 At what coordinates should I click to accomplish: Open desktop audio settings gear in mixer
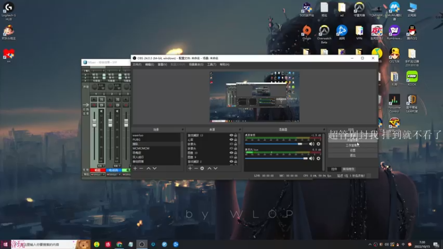pos(318,144)
